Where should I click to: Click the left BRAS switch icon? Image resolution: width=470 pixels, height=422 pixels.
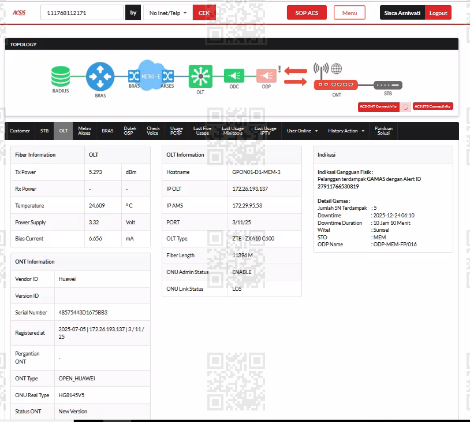(133, 76)
